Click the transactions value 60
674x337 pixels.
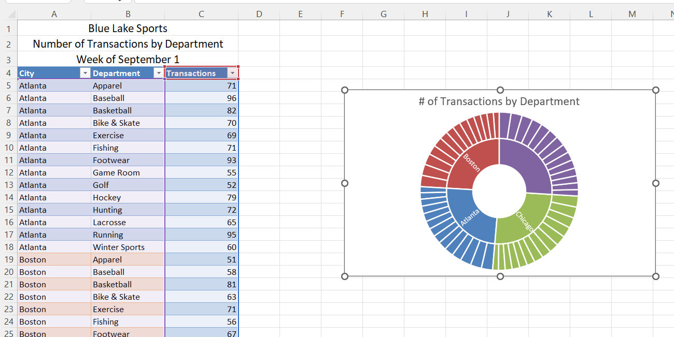coord(201,247)
